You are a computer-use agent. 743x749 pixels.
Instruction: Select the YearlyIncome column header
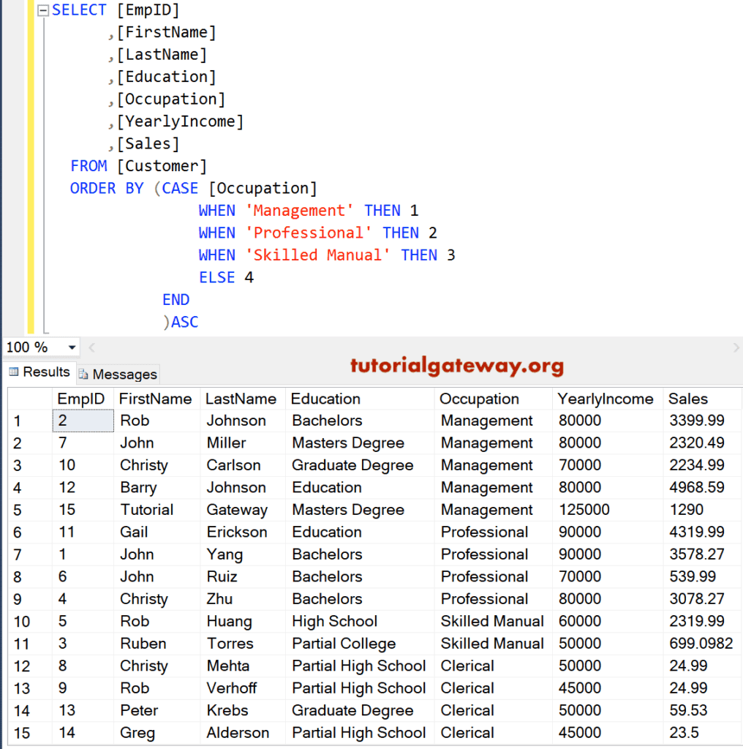tap(605, 399)
